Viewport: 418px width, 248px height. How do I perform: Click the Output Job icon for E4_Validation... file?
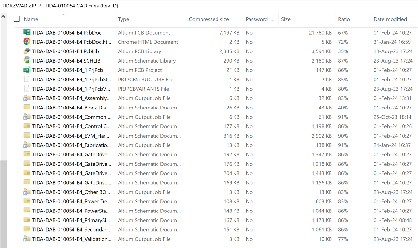pos(27,239)
